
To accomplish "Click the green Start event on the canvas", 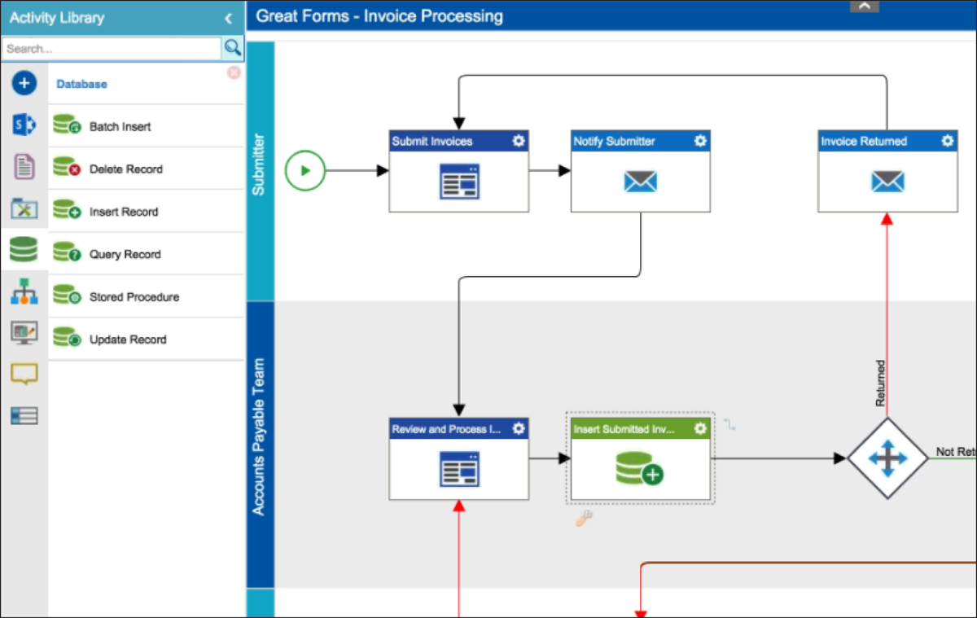I will [304, 170].
